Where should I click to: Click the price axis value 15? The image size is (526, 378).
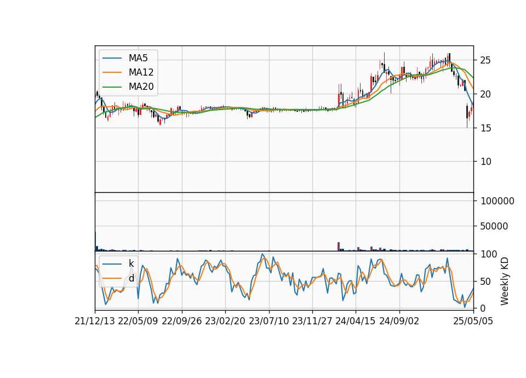(x=485, y=128)
